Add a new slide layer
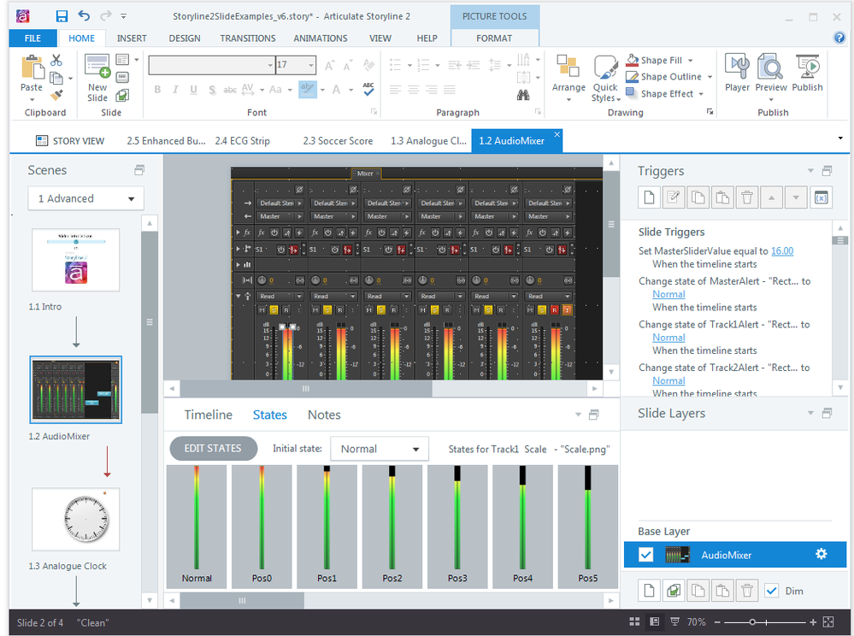Viewport: 854px width, 636px height. coord(649,590)
